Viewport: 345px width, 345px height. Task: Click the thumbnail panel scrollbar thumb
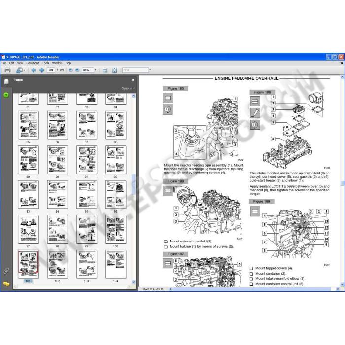click(x=134, y=184)
